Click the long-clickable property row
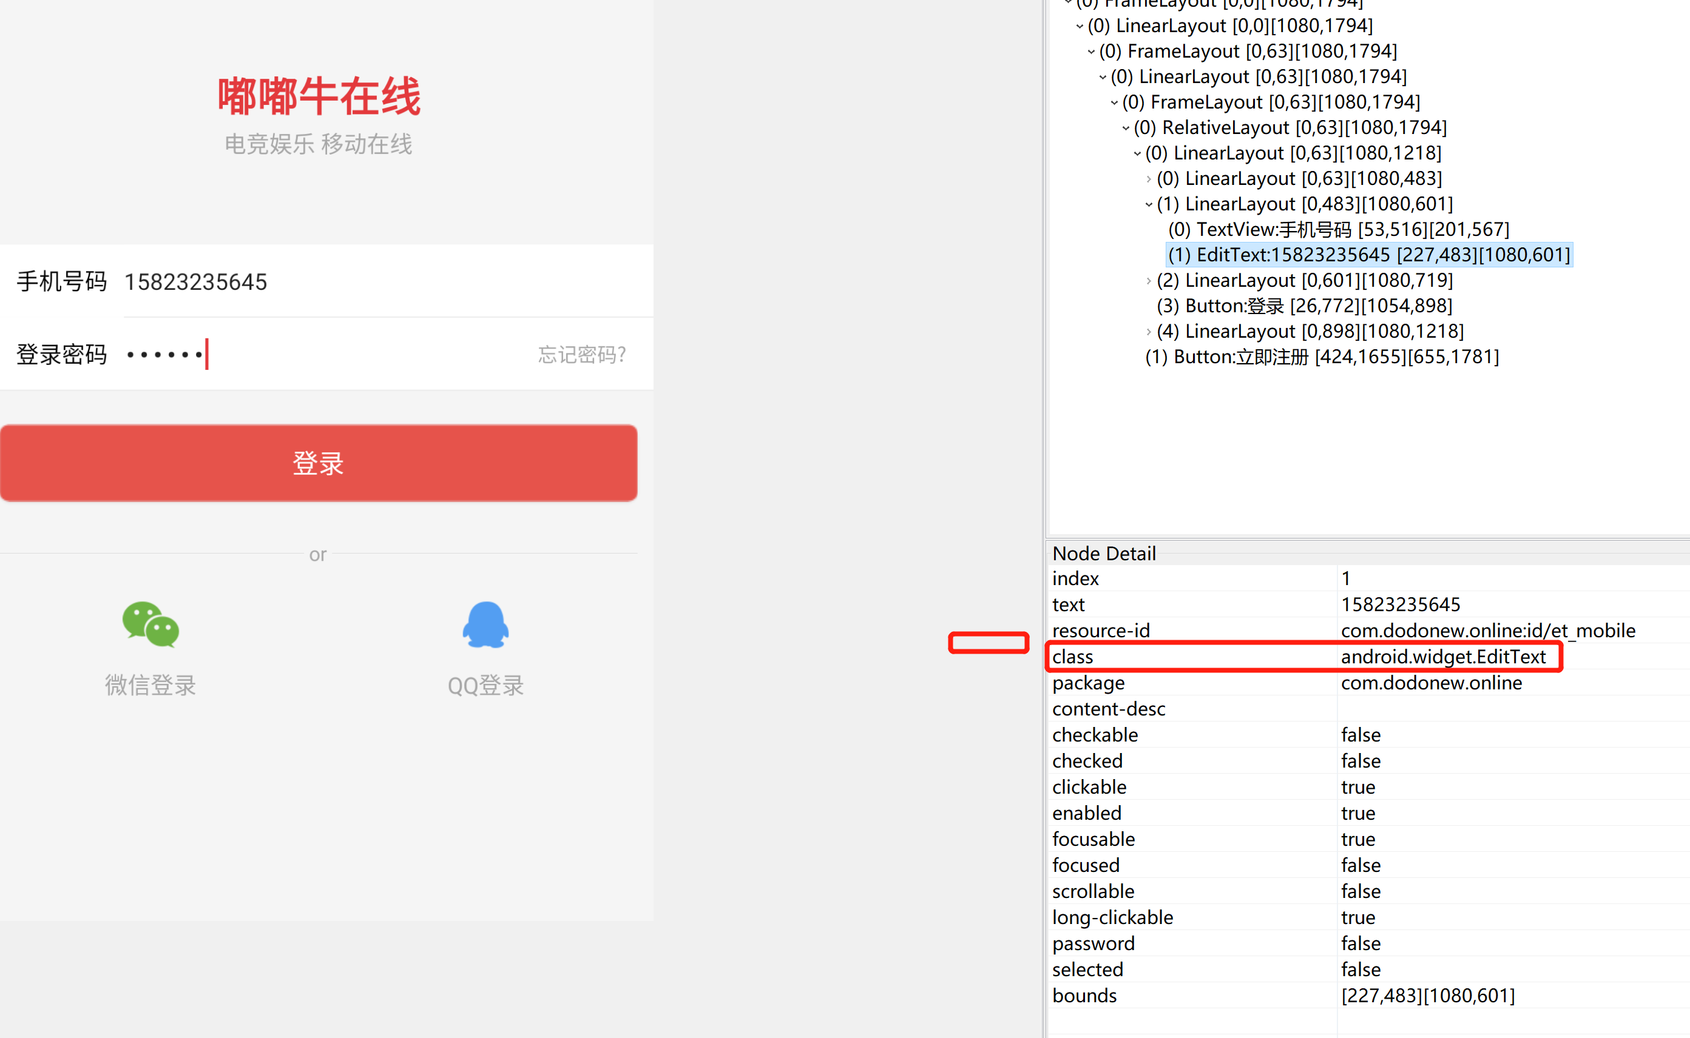This screenshot has height=1038, width=1690. point(1370,917)
